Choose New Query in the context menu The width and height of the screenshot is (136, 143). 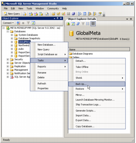coord(49,49)
